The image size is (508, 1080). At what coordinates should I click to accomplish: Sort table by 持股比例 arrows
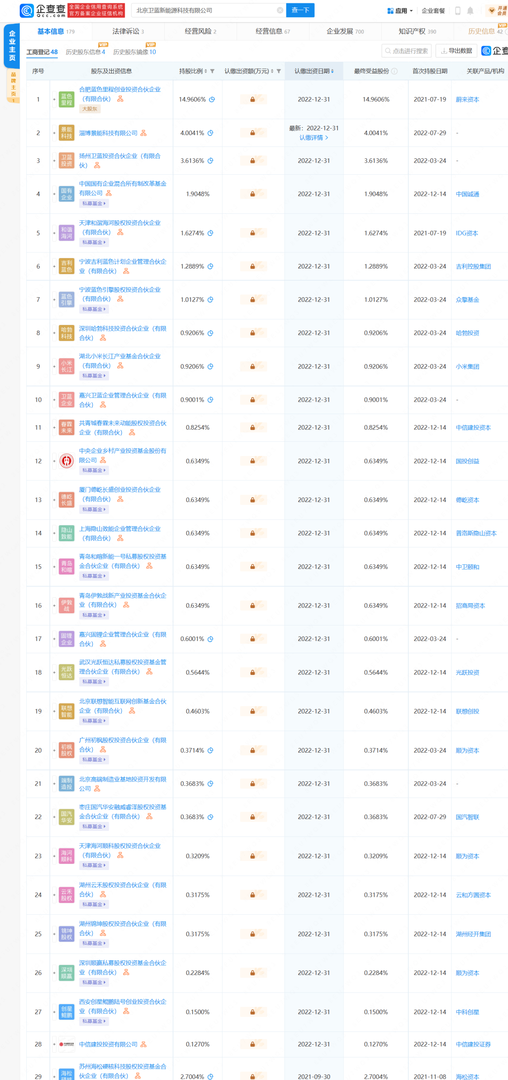(206, 71)
